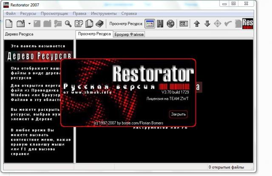Switch to Просмотр Ресурса tab
The image size is (272, 176).
click(x=94, y=34)
